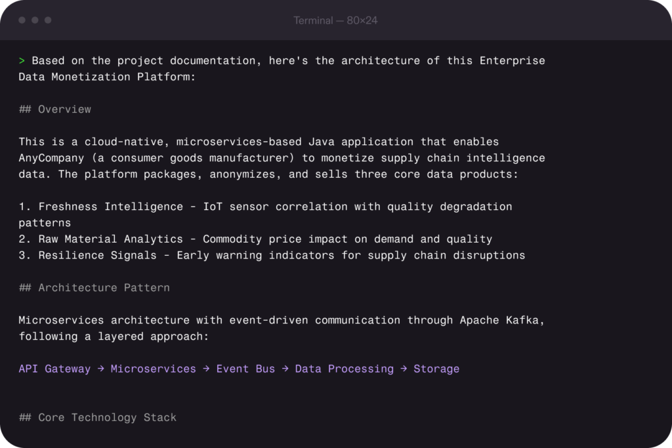
Task: Click the arrow before Data Processing
Action: (x=284, y=369)
